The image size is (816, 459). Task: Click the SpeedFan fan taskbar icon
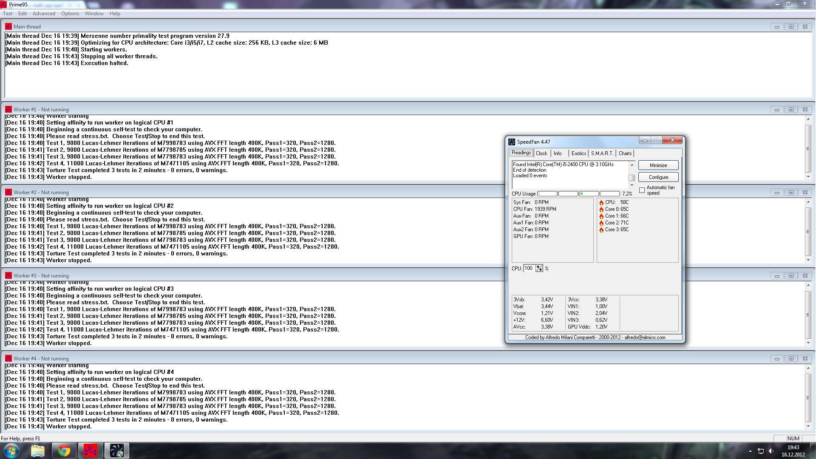(x=116, y=450)
